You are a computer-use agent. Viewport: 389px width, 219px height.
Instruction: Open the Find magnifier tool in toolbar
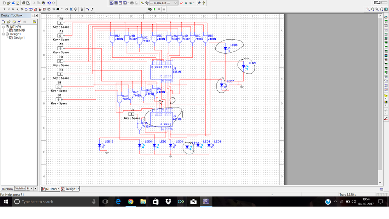[x=199, y=3]
